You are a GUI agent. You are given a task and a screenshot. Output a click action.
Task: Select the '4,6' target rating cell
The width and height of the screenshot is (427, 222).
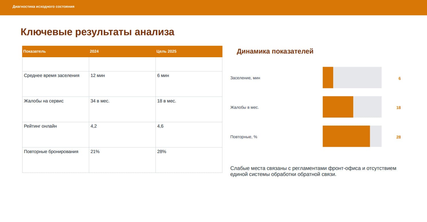(x=189, y=135)
